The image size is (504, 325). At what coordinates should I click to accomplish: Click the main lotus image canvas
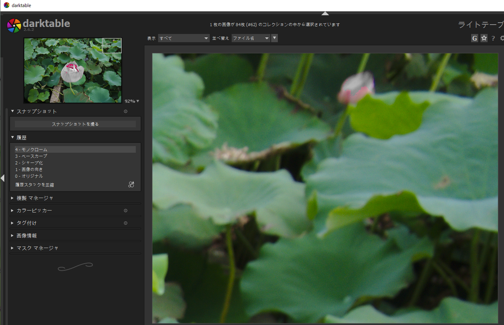coord(325,188)
